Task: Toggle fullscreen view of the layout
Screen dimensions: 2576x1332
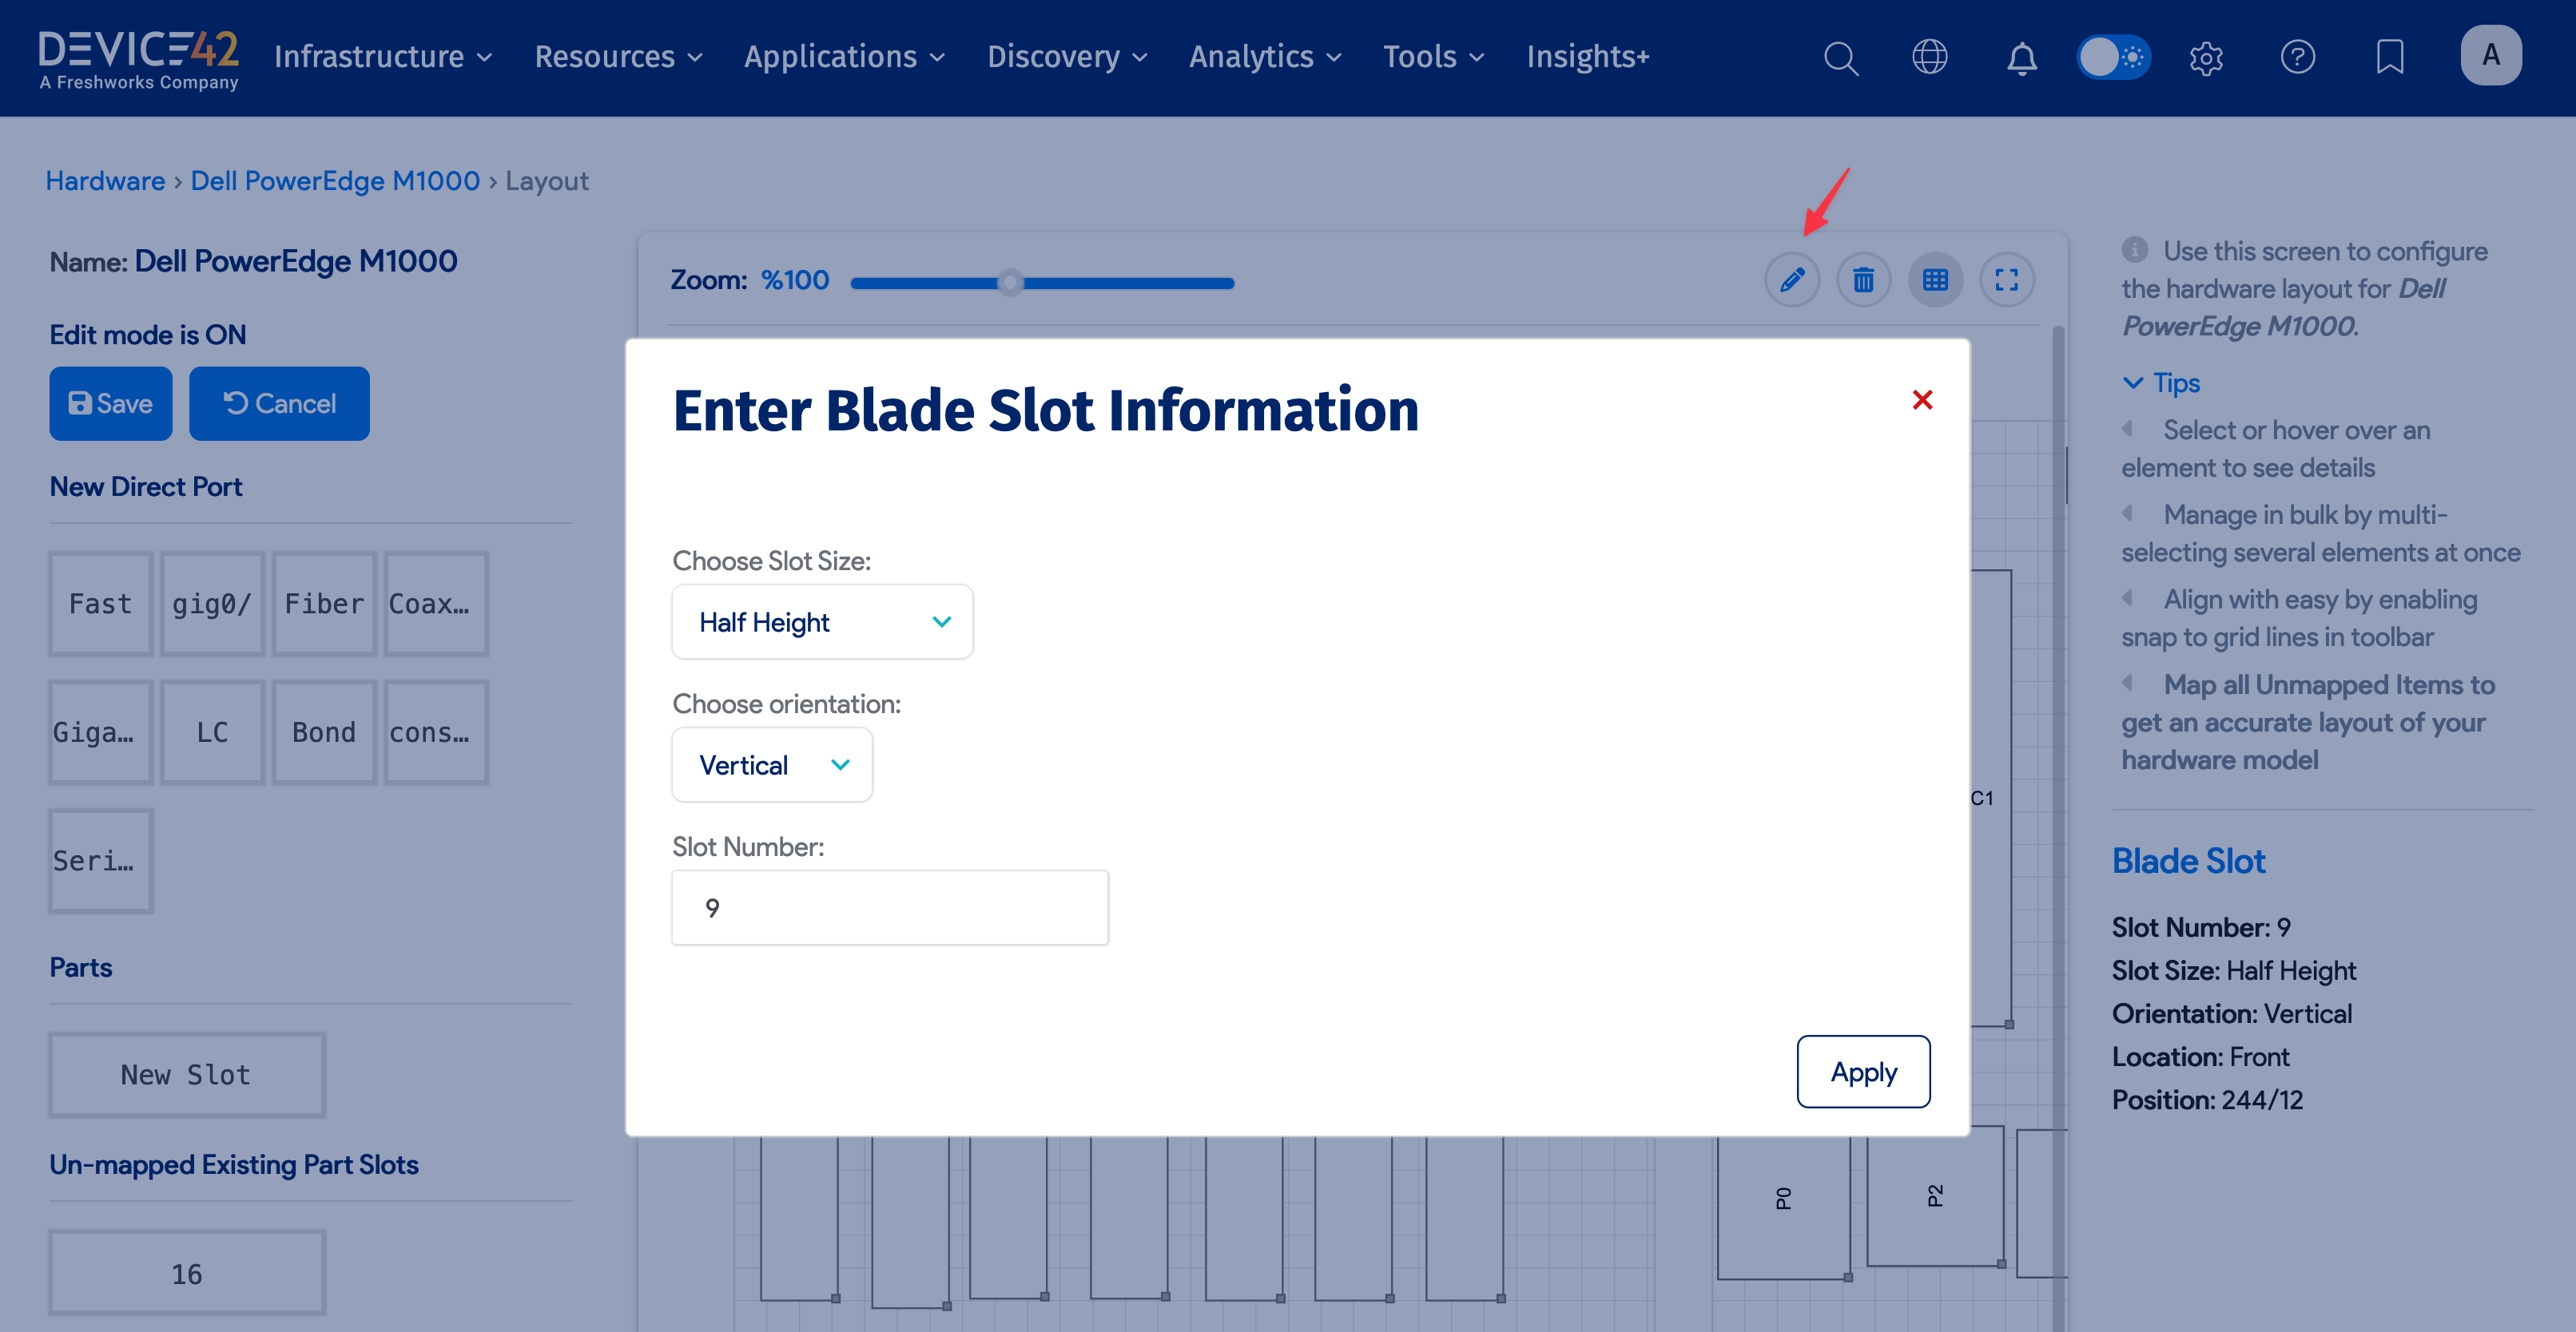Action: tap(2007, 279)
